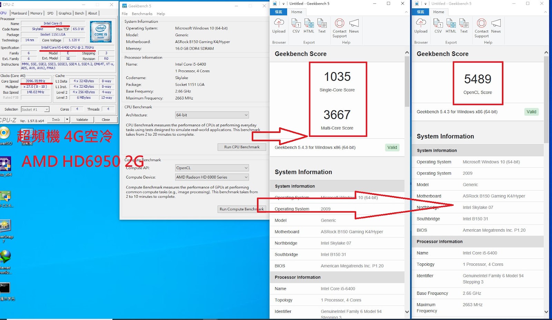
Task: Open Architecture 64-bit dropdown
Action: pos(212,115)
